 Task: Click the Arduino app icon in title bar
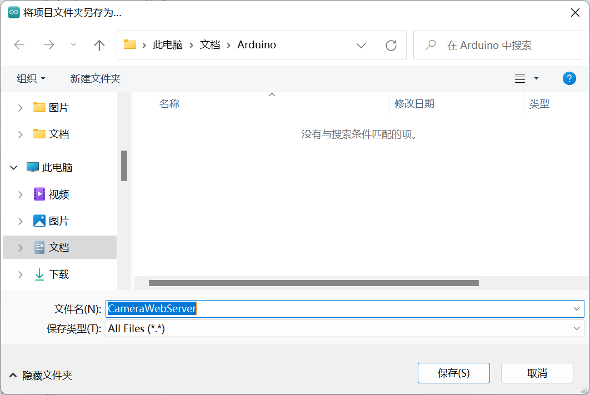14,12
